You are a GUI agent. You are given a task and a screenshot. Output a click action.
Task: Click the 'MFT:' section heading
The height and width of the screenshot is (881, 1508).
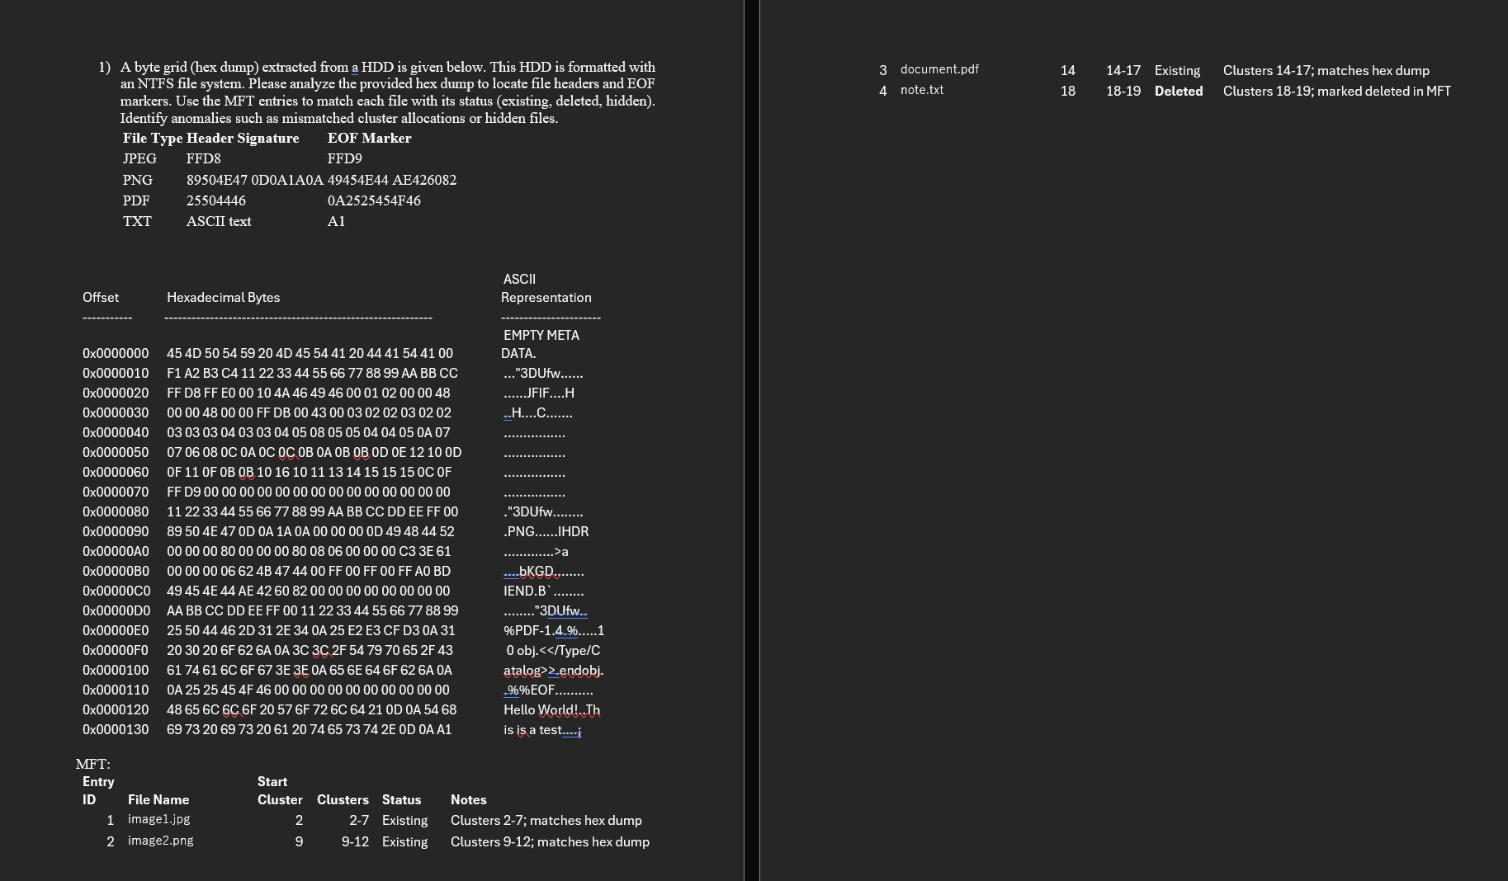(93, 764)
